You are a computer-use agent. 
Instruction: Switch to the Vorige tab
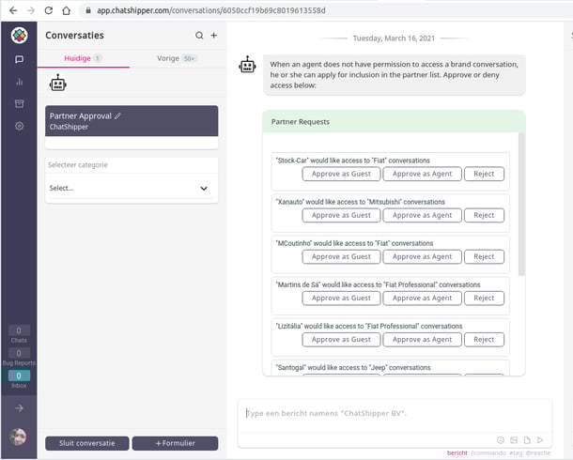click(x=178, y=58)
